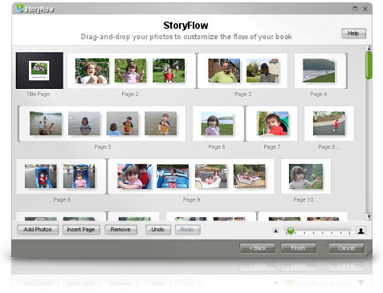
Task: Click the scrollbar down arrow
Action: tap(369, 217)
